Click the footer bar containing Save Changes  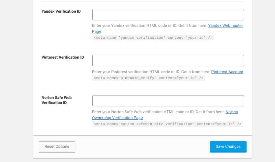pos(141,147)
